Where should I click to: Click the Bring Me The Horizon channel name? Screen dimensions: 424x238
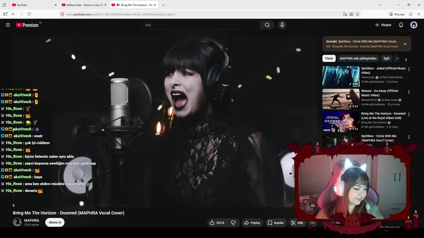coord(374,123)
